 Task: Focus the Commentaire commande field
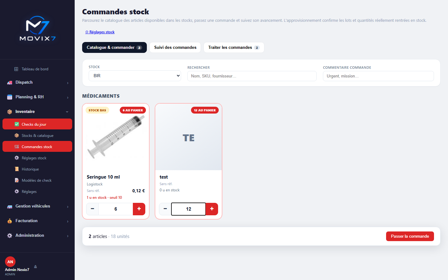(x=378, y=76)
